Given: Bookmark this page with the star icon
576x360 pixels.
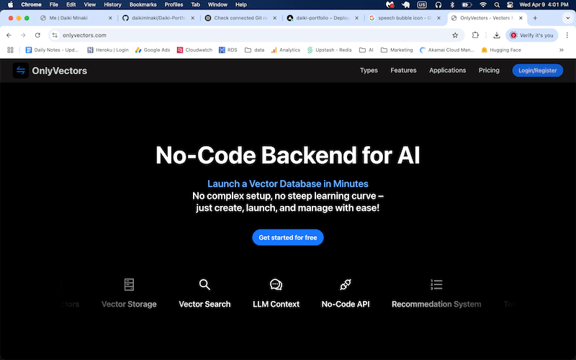Looking at the screenshot, I should tap(455, 35).
